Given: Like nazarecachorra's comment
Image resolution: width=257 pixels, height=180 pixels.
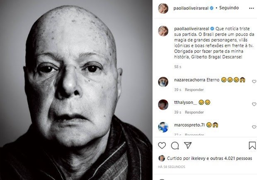Looking at the screenshot, I should click(x=254, y=82).
